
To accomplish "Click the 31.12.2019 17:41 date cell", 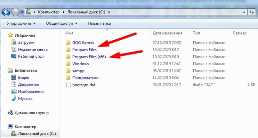I will coord(166,64).
